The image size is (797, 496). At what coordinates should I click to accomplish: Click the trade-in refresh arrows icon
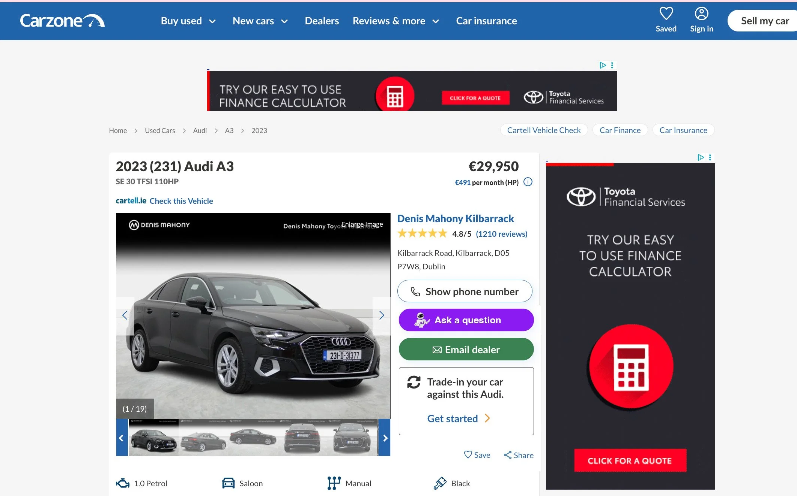pos(414,382)
